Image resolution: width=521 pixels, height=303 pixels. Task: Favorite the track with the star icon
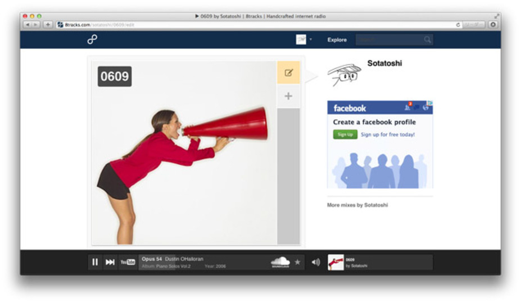click(297, 262)
